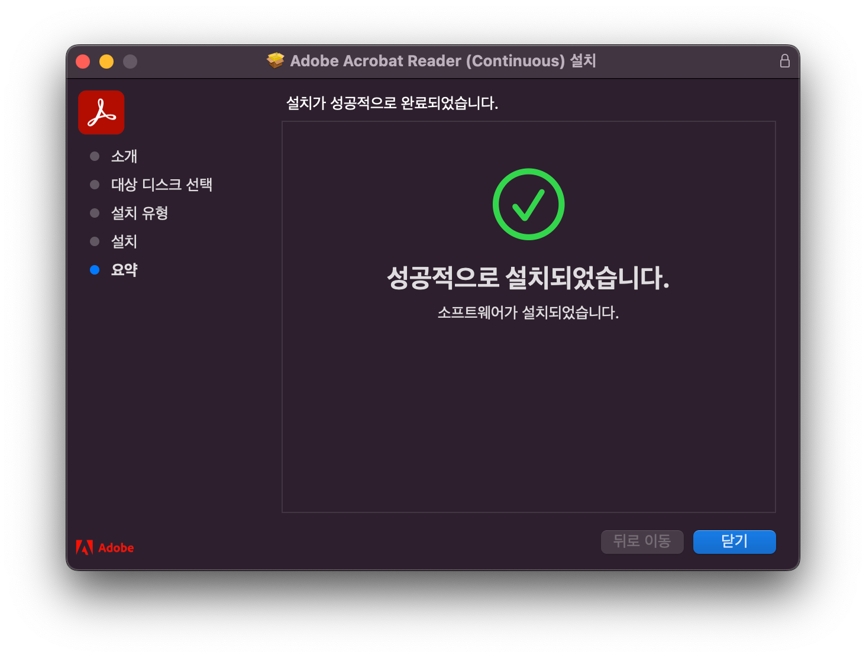The image size is (866, 658).
Task: Select the 소개 step in sidebar
Action: tap(124, 156)
